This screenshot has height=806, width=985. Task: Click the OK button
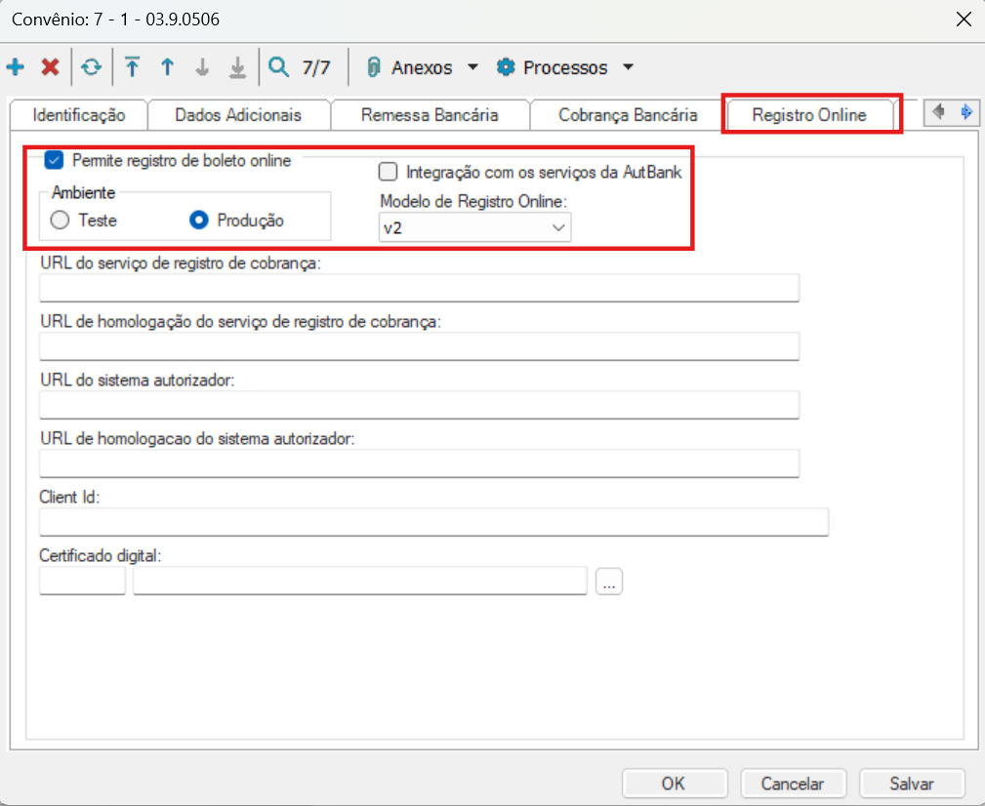point(675,784)
